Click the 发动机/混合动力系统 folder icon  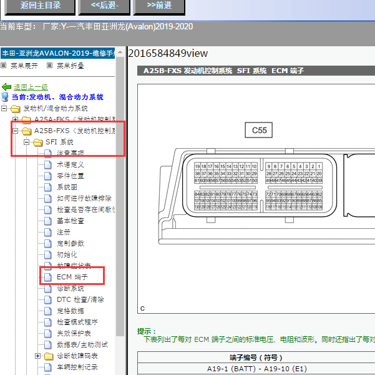coord(16,109)
